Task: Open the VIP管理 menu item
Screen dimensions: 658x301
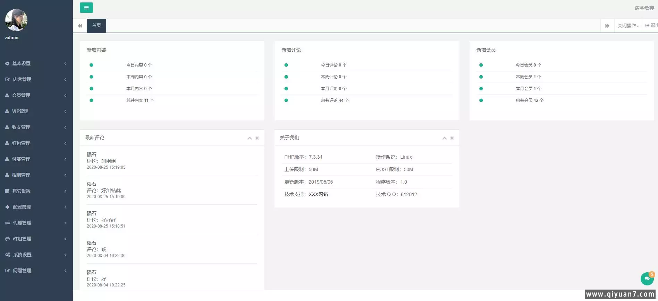Action: tap(20, 111)
